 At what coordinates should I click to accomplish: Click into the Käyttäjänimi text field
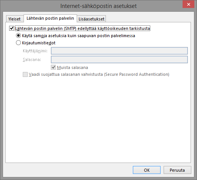(x=119, y=51)
